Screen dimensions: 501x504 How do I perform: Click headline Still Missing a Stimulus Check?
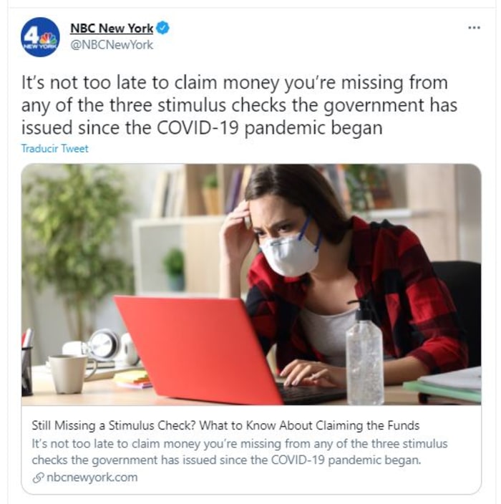tap(225, 425)
